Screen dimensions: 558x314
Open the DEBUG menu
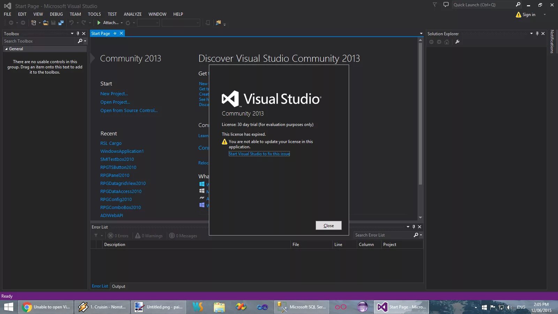click(x=56, y=14)
